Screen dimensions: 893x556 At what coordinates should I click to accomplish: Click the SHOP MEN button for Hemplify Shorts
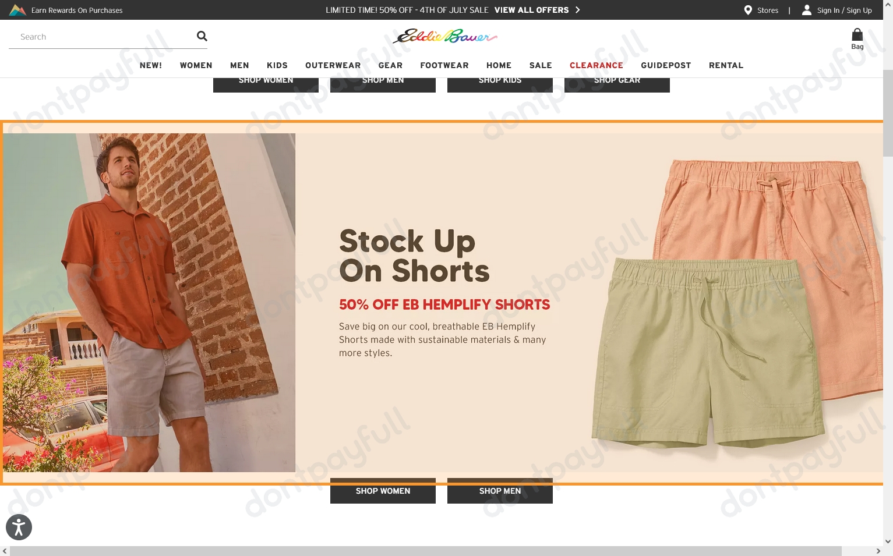point(499,491)
